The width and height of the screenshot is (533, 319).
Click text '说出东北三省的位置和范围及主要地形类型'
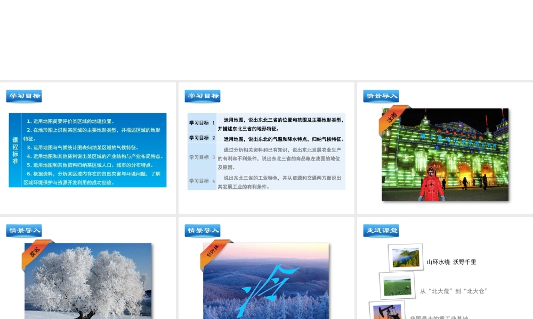pyautogui.click(x=296, y=120)
